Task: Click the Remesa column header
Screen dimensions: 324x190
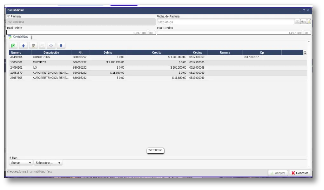Action: (x=225, y=53)
